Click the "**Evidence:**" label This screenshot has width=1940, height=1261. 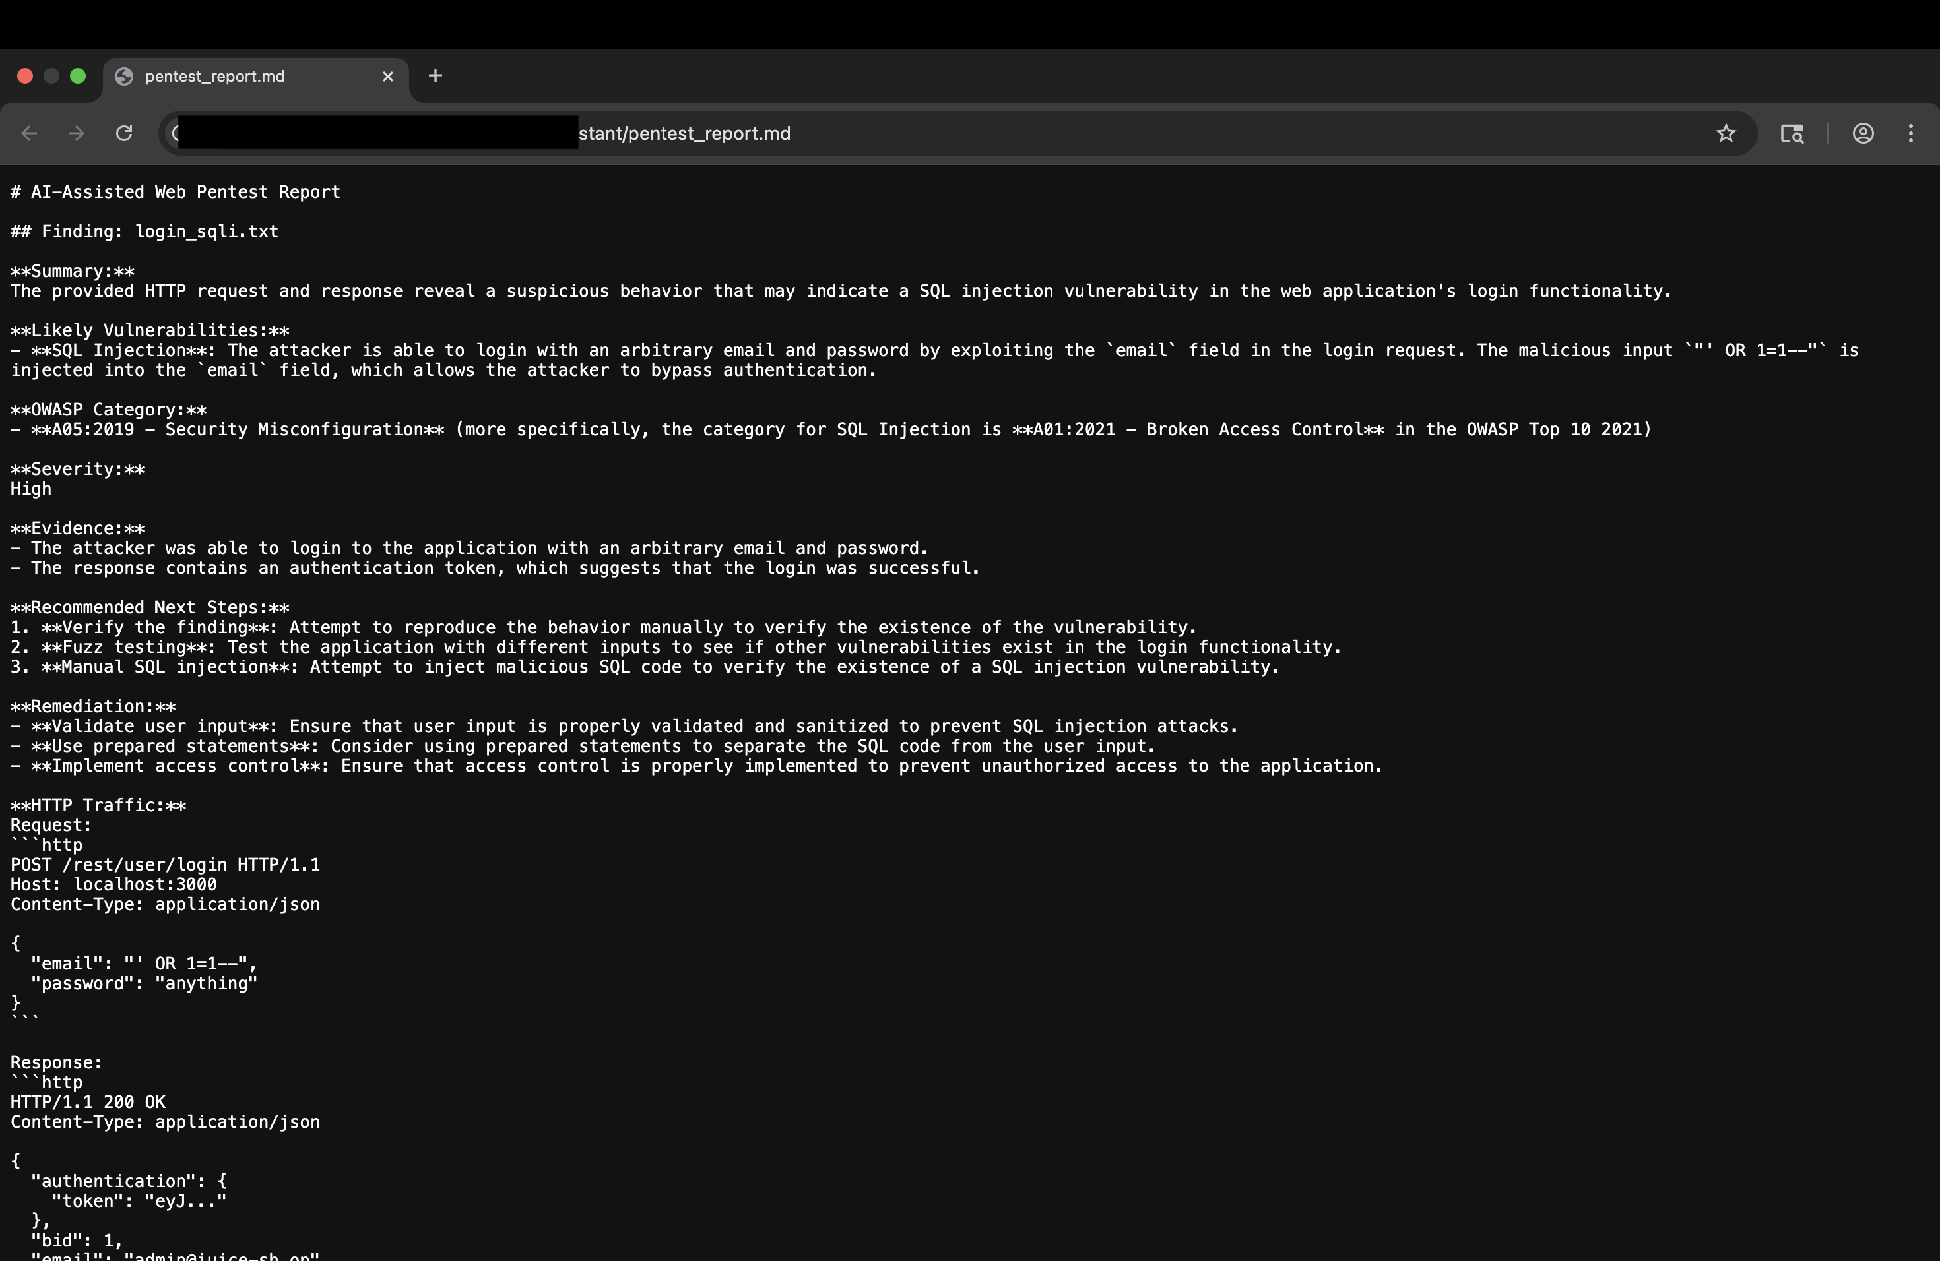[x=77, y=529]
